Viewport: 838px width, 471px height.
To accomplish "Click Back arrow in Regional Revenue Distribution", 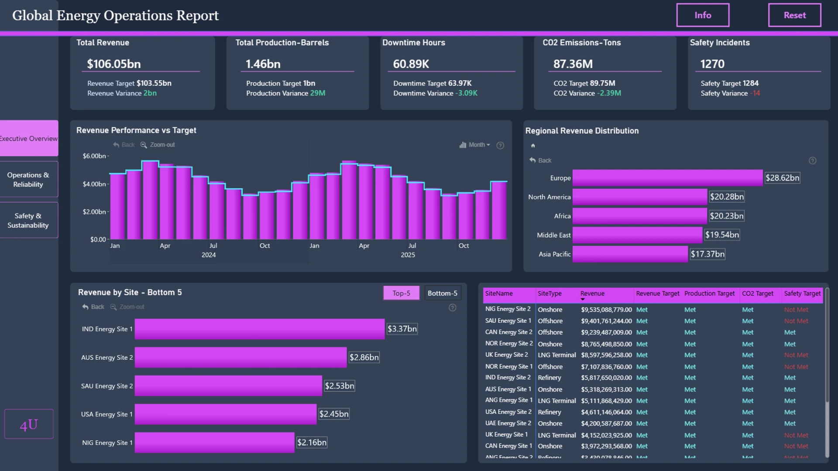I will (532, 160).
